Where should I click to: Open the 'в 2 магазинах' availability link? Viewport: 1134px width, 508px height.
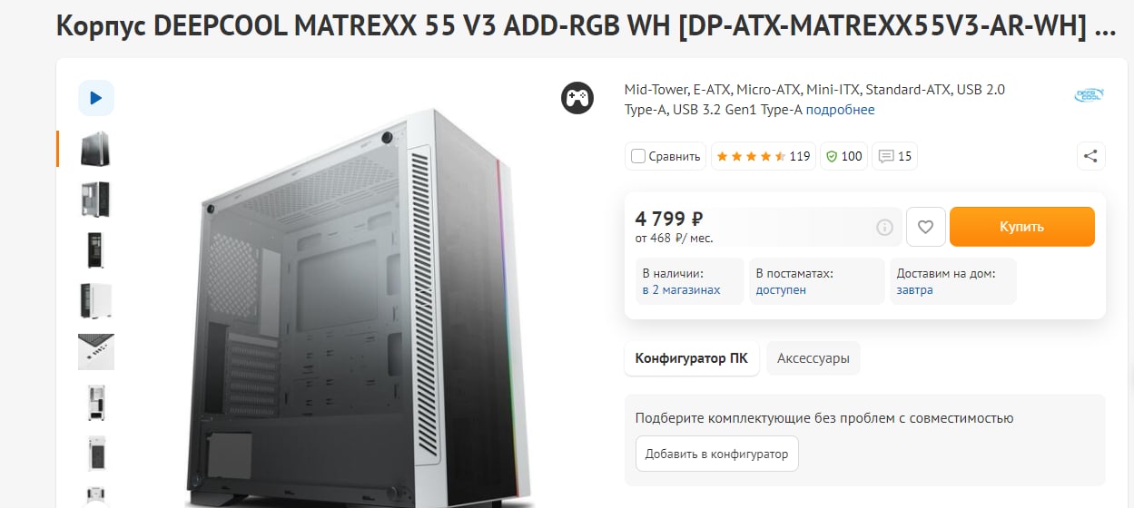(681, 290)
